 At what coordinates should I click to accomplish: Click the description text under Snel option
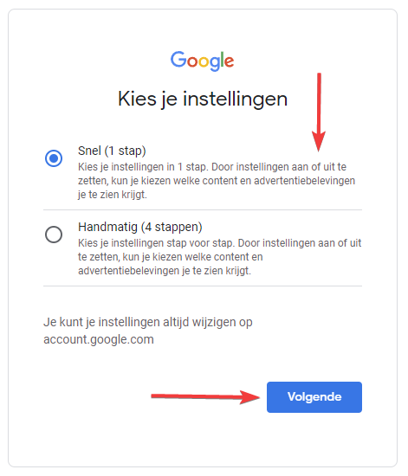click(217, 181)
